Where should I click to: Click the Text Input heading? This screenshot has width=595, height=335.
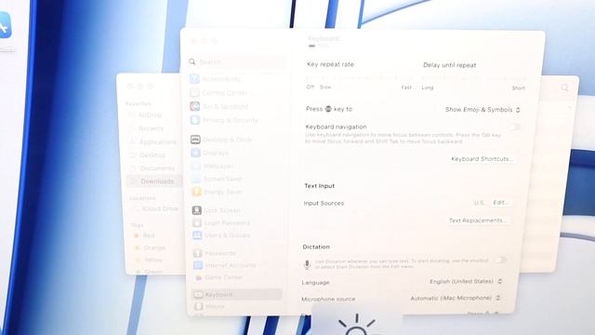click(320, 186)
